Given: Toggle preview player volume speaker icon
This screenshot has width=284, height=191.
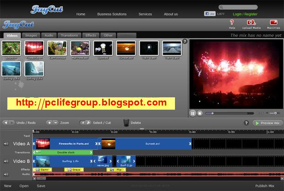Looking at the screenshot, I should click(x=267, y=113).
